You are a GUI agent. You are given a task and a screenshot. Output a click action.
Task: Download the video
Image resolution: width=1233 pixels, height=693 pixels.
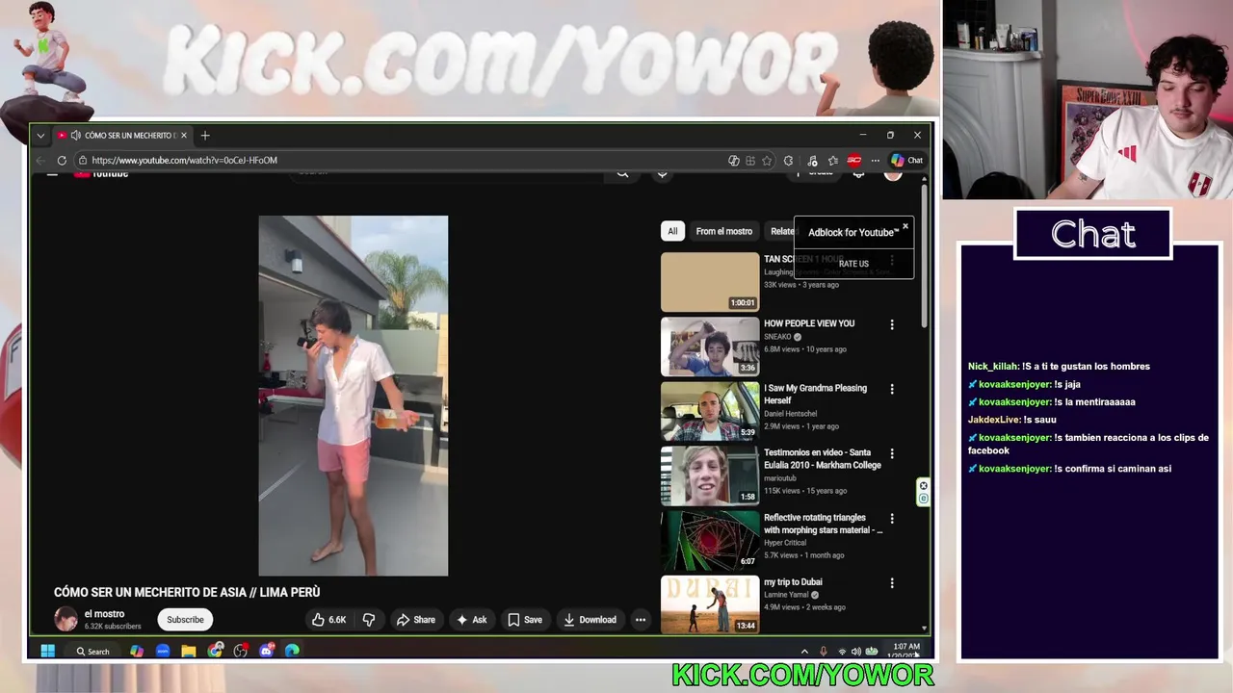coord(590,620)
